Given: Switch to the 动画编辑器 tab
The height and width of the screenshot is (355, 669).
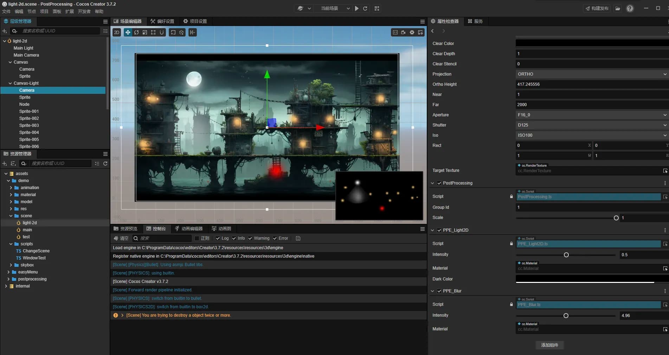Looking at the screenshot, I should (189, 229).
